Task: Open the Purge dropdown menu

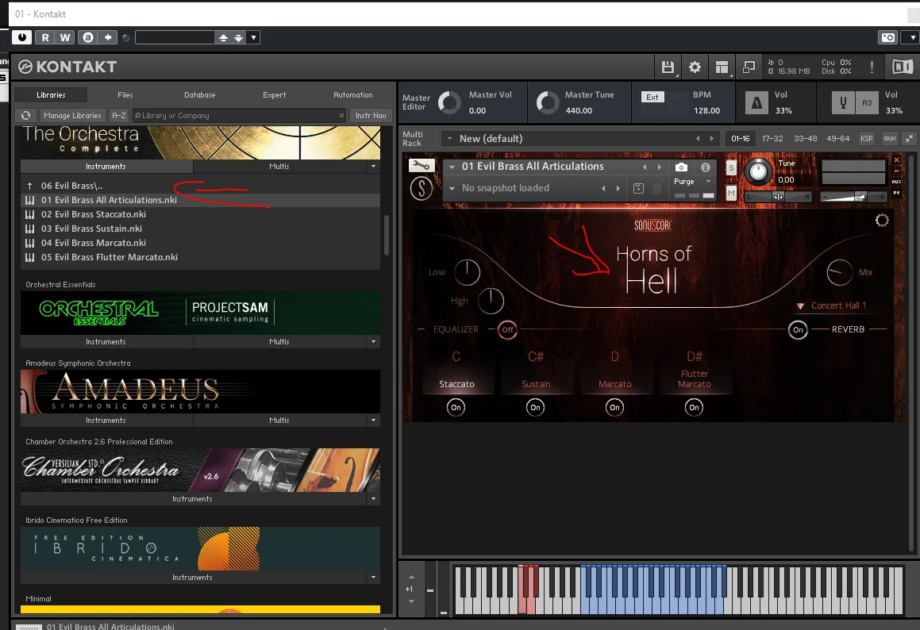Action: coord(693,182)
